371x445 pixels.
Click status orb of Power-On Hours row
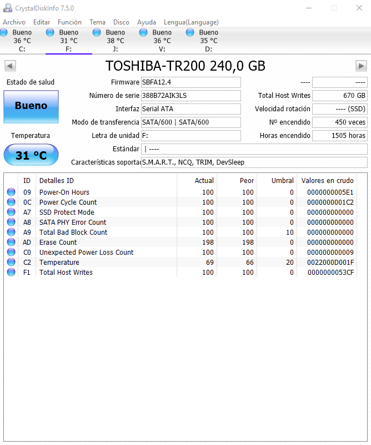pos(11,192)
